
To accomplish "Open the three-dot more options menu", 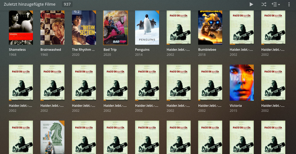I will (x=289, y=4).
